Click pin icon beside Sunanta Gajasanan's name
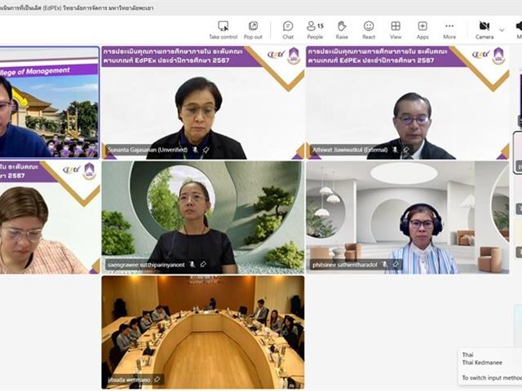Image resolution: width=522 pixels, height=391 pixels. coord(206,150)
